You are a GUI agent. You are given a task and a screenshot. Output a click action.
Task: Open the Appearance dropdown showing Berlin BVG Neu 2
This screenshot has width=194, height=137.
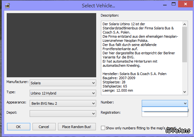click(63, 103)
